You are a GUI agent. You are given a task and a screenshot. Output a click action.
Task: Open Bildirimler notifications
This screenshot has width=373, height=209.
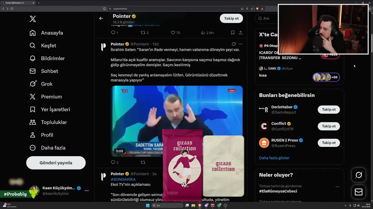click(x=47, y=58)
